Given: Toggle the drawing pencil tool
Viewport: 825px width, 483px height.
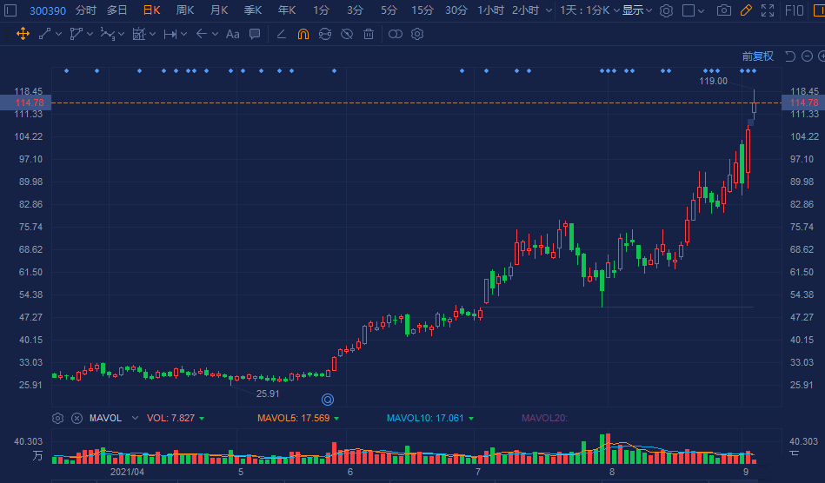Looking at the screenshot, I should [746, 10].
